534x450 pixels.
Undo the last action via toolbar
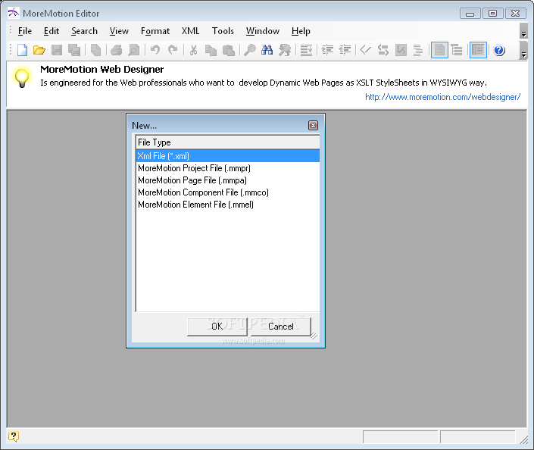[155, 50]
